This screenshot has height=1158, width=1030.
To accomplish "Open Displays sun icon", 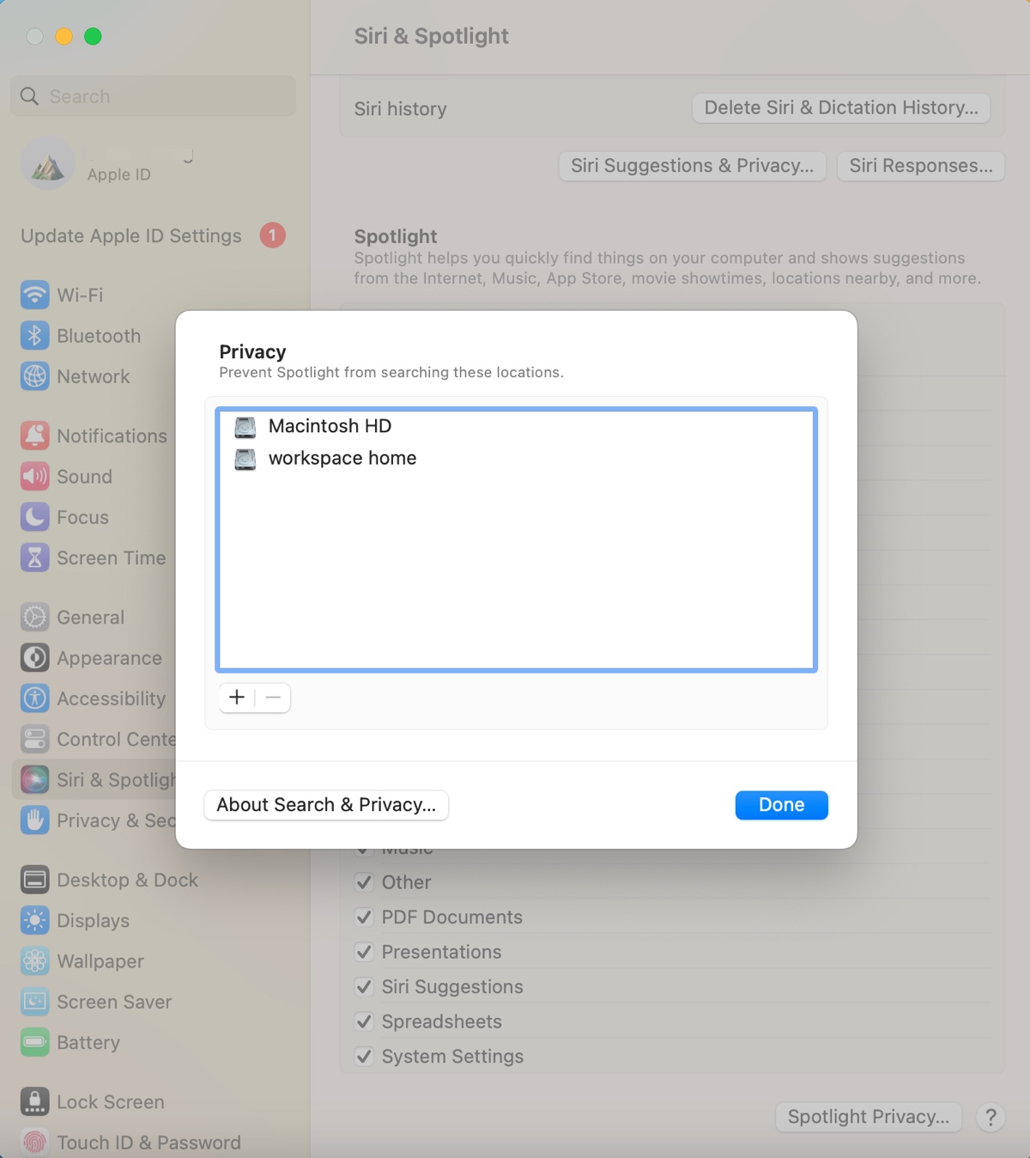I will tap(34, 921).
